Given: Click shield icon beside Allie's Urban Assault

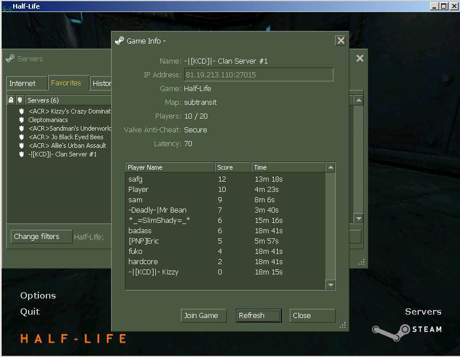Looking at the screenshot, I should [21, 146].
